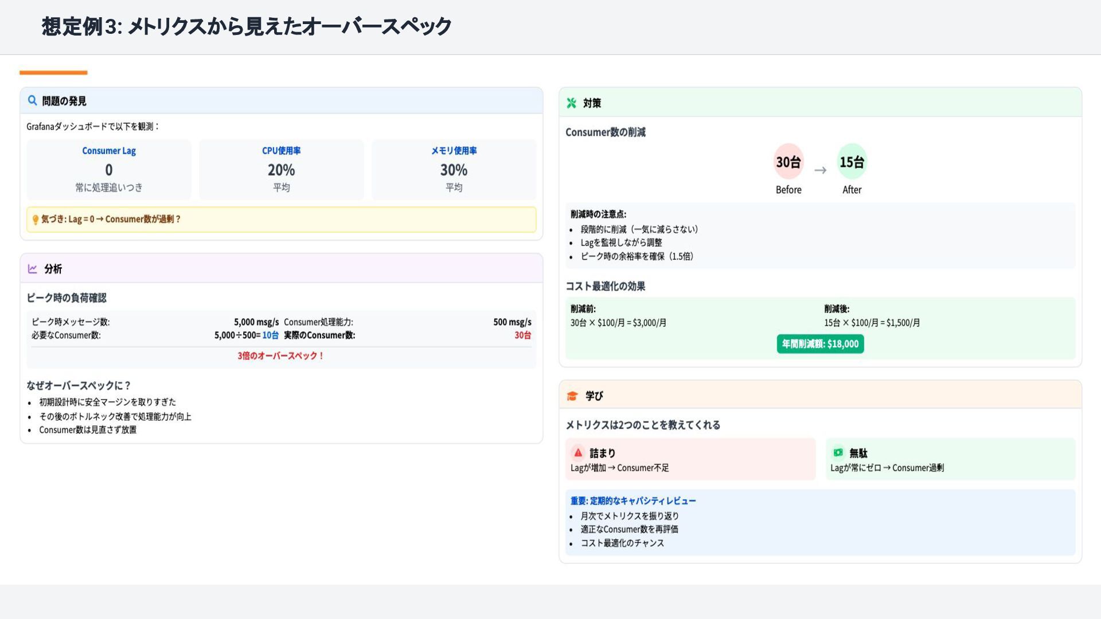Click the lightbulb icon in the 気づき banner
The height and width of the screenshot is (619, 1101).
click(x=36, y=220)
